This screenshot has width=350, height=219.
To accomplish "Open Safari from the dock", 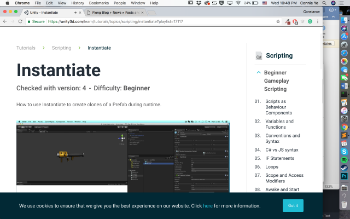I will tap(344, 53).
